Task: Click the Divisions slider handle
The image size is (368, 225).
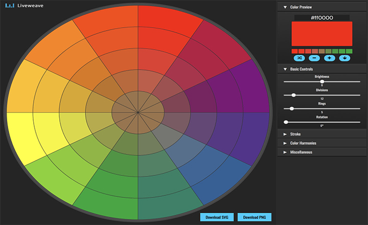Action: click(x=293, y=95)
